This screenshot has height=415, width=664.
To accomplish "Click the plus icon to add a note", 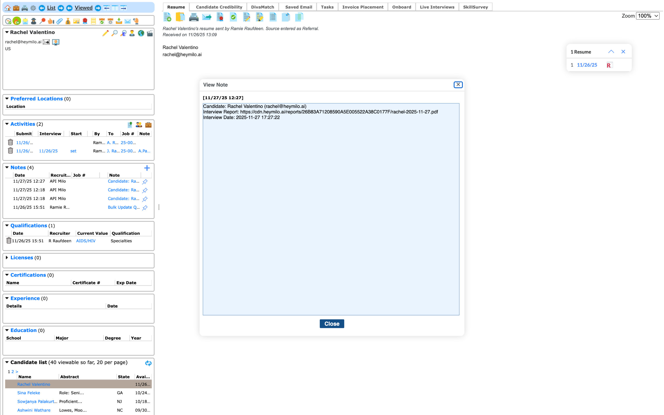I will pos(147,168).
